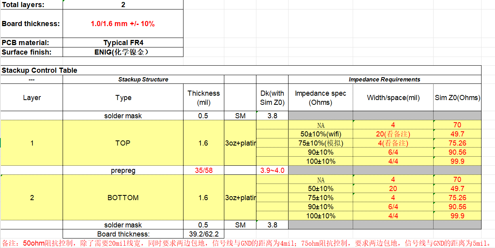Select the 'Width/space(mil)' column header
Image resolution: width=495 pixels, height=248 pixels.
[x=393, y=98]
